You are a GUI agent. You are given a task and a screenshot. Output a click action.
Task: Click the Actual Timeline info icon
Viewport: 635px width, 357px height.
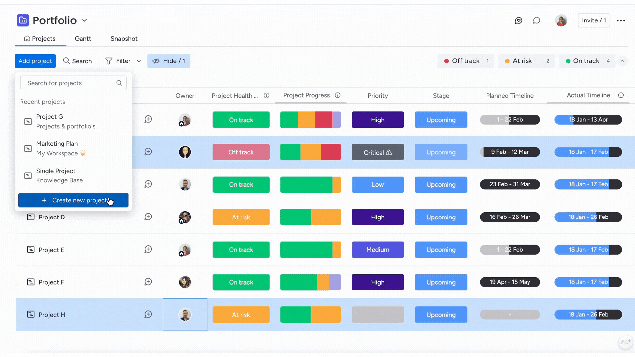tap(621, 95)
